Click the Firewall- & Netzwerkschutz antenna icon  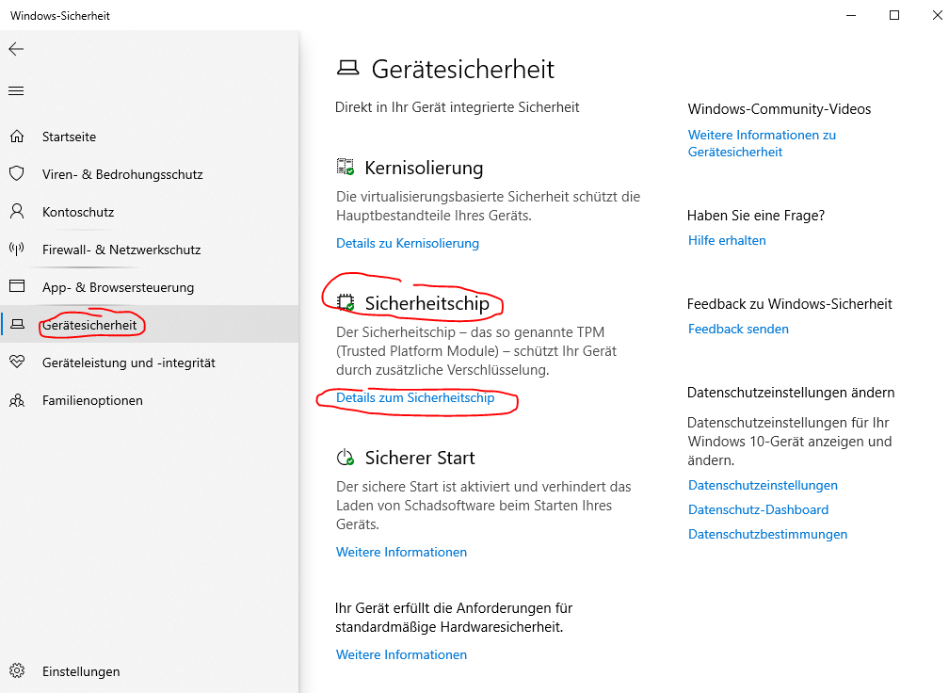(16, 250)
